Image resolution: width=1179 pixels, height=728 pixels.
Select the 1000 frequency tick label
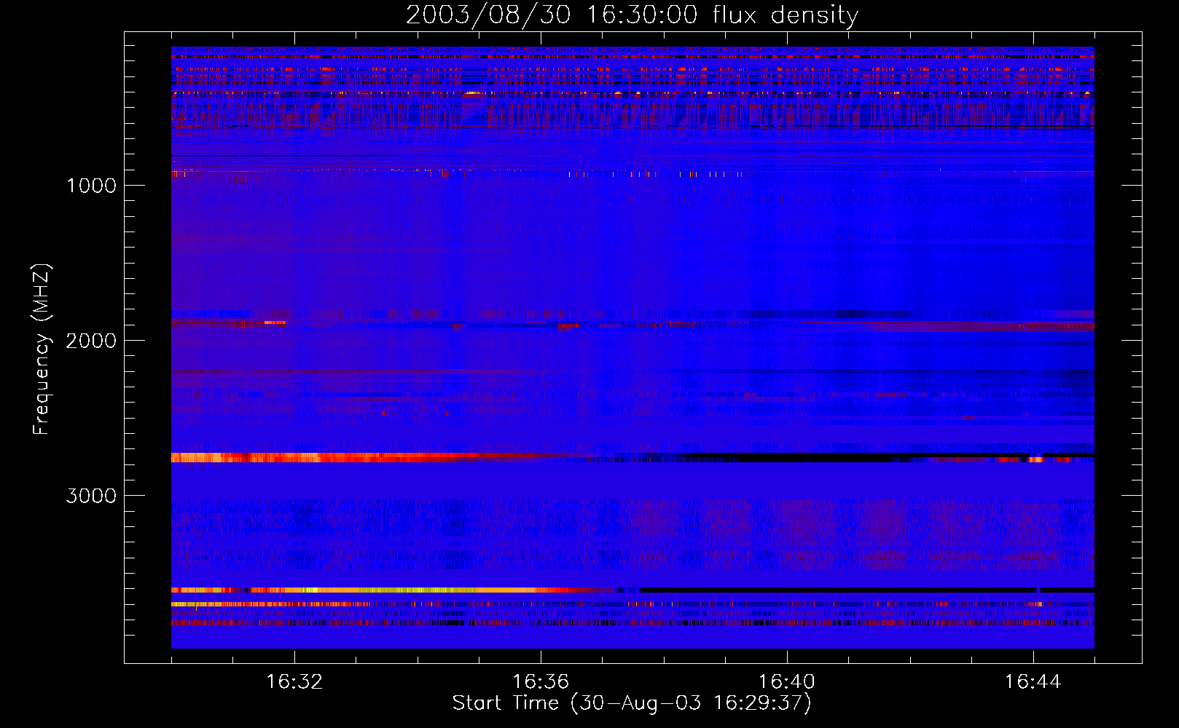(x=91, y=186)
